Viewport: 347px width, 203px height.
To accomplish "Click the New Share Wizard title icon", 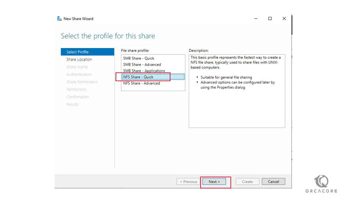I will tap(59, 19).
